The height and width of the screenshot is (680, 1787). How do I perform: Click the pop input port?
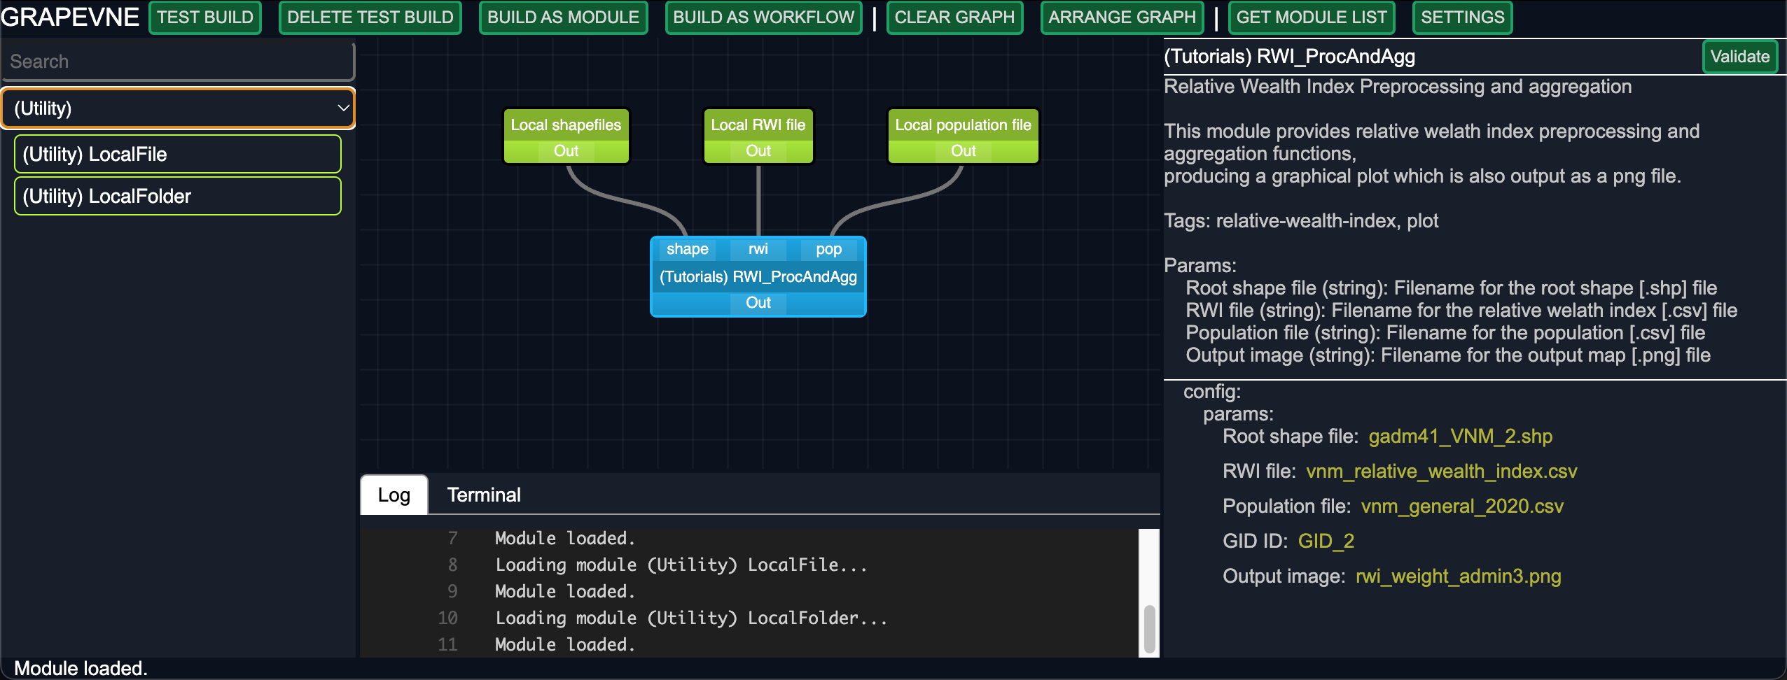click(829, 249)
